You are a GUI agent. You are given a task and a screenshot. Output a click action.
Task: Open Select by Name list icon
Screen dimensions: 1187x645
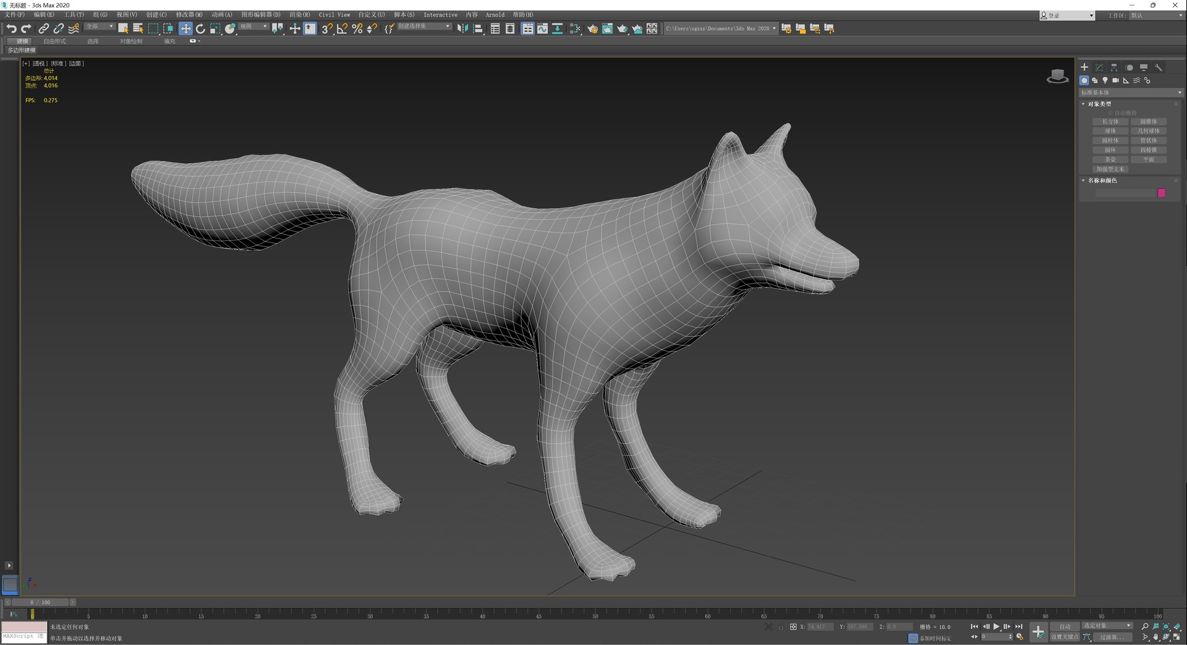(x=138, y=28)
